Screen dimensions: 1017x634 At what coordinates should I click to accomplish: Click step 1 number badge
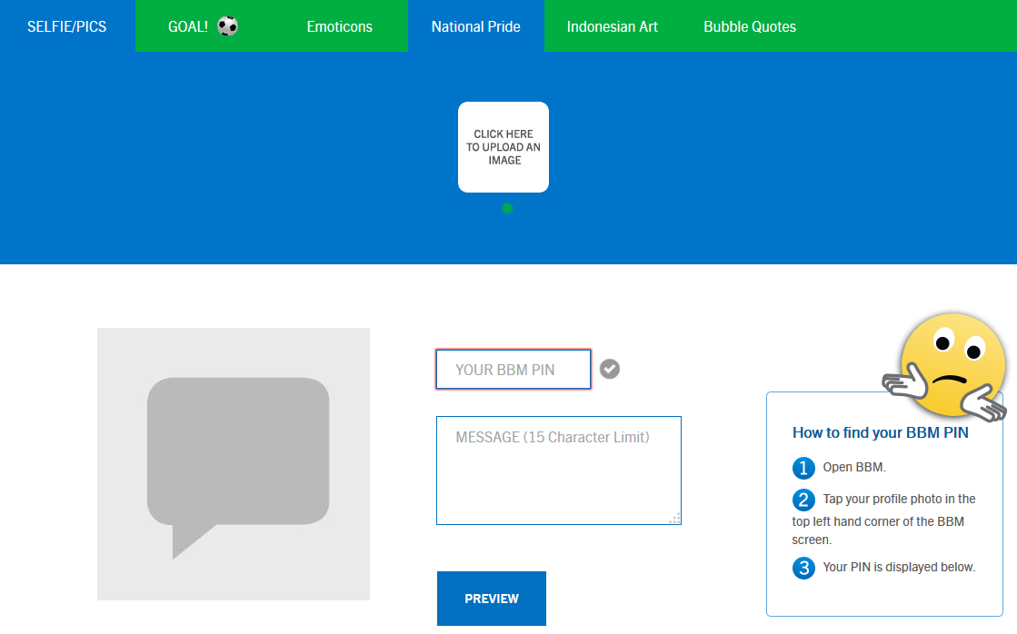click(x=803, y=468)
